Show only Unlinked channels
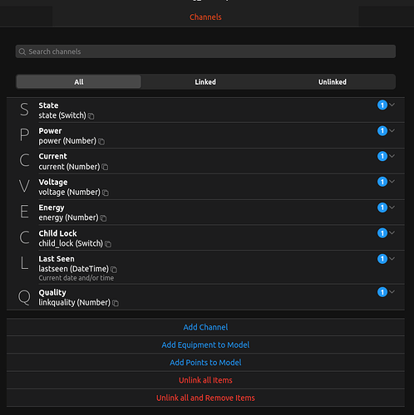Viewport: 414px width, 415px height. (x=333, y=82)
